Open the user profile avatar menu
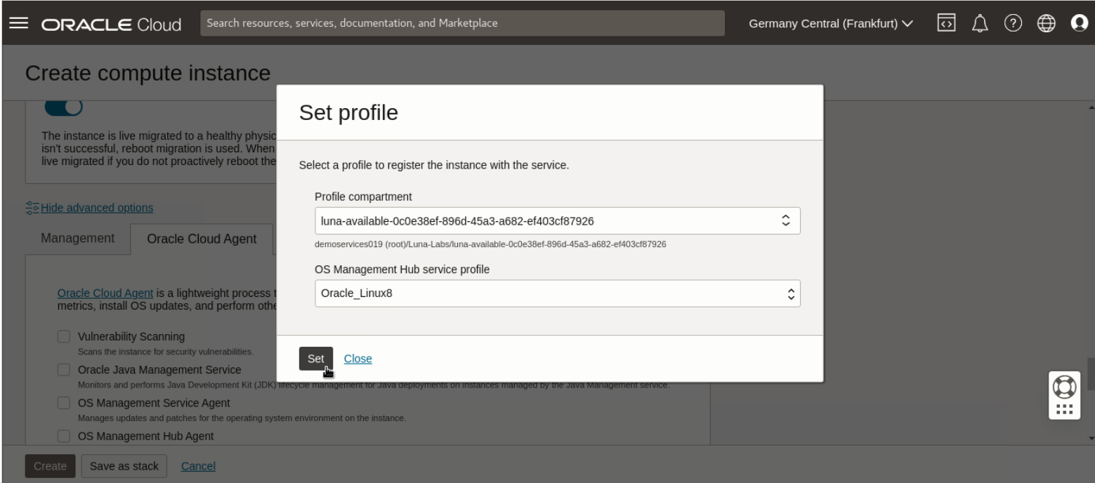The width and height of the screenshot is (1095, 483). pos(1078,23)
